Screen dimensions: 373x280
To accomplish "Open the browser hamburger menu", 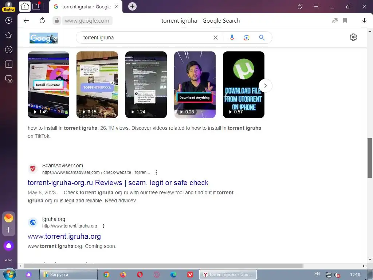I will (316, 7).
